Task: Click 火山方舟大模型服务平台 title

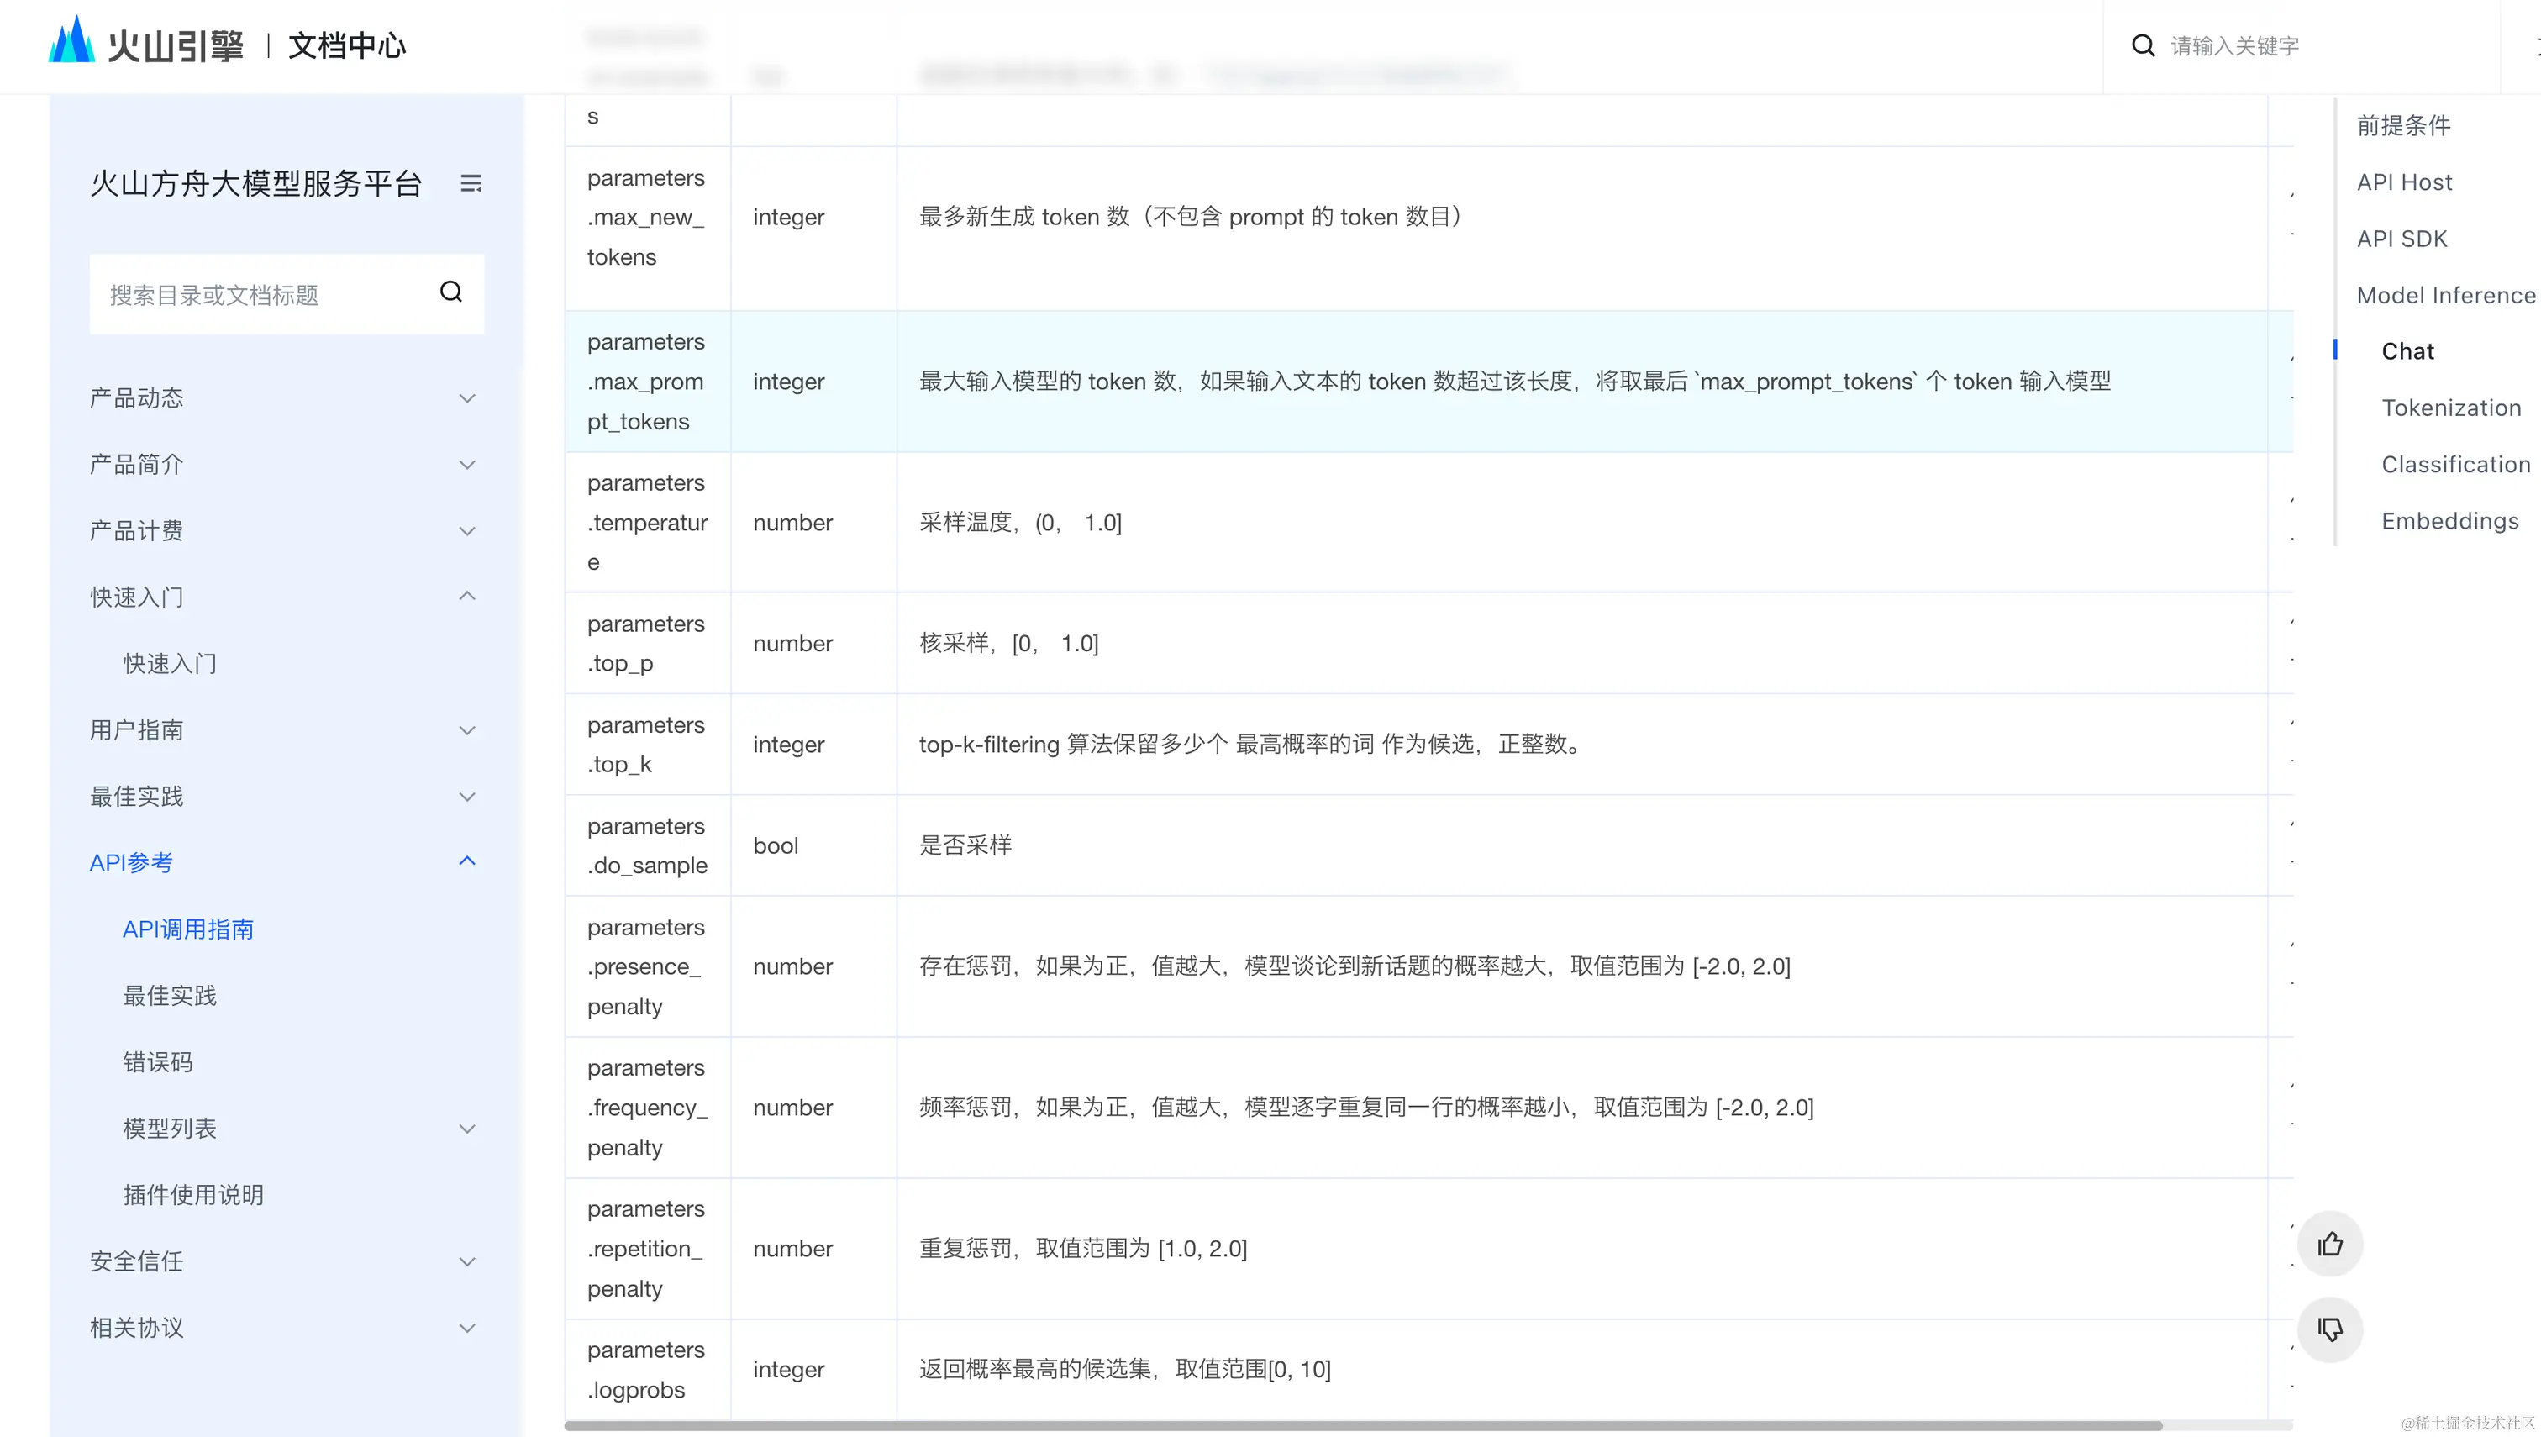Action: [x=256, y=183]
